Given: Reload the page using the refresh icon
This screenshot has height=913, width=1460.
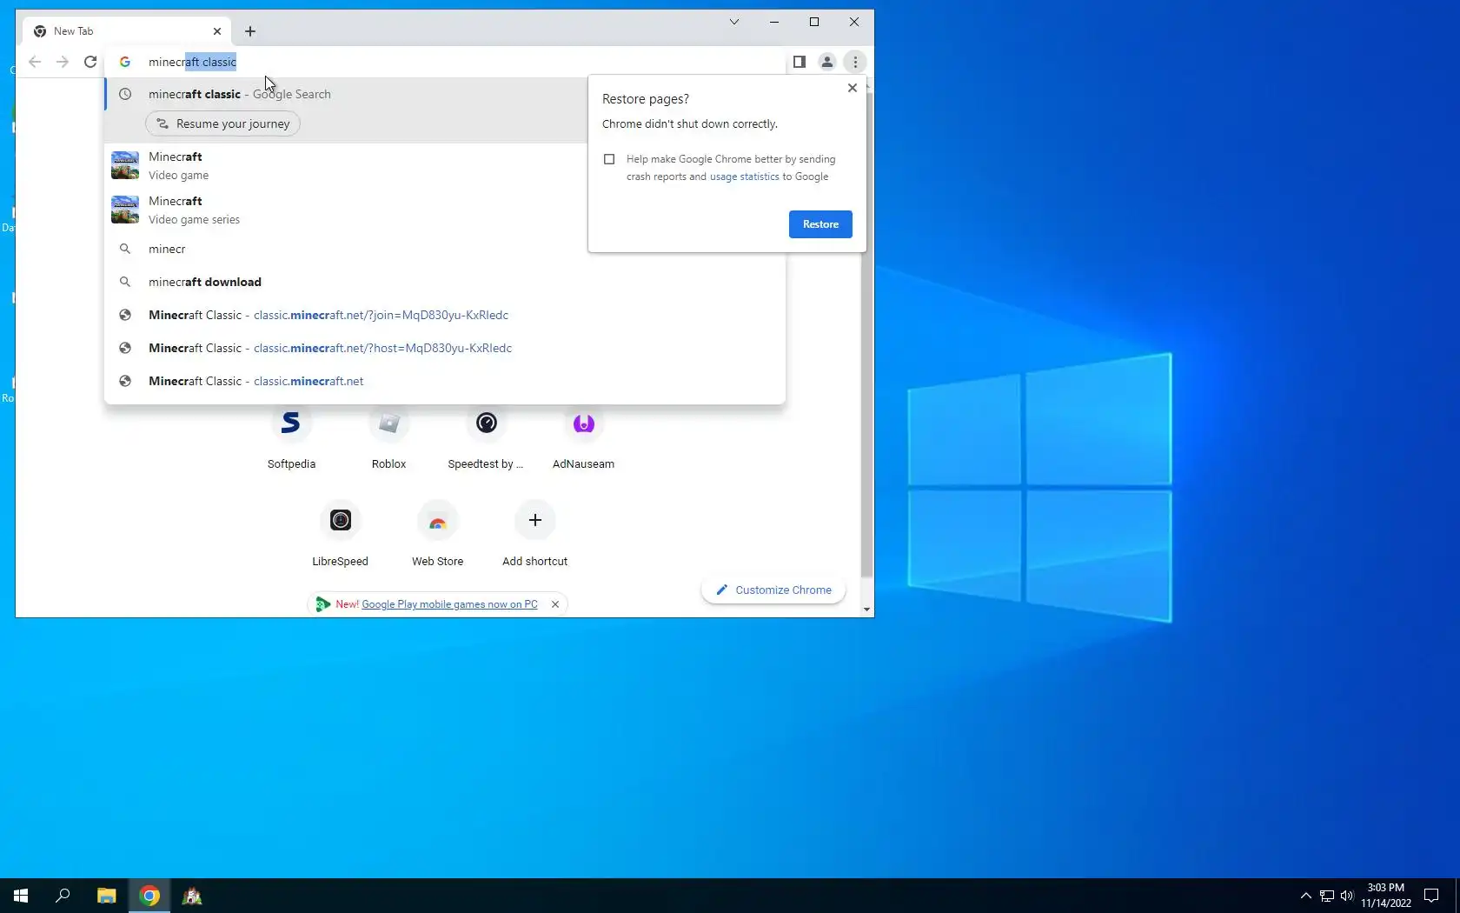Looking at the screenshot, I should pyautogui.click(x=90, y=62).
